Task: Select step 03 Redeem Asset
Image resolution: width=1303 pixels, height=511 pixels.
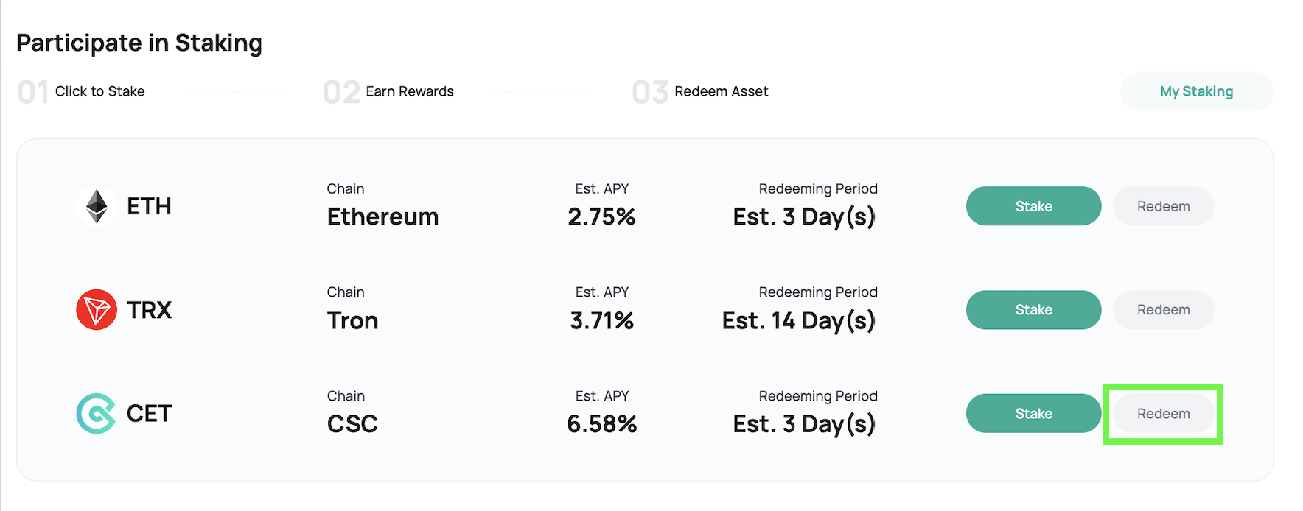Action: coord(700,92)
